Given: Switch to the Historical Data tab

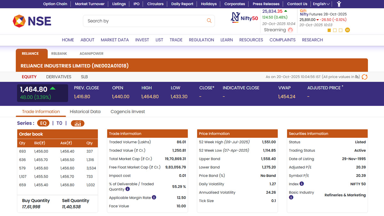Looking at the screenshot, I should point(85,111).
